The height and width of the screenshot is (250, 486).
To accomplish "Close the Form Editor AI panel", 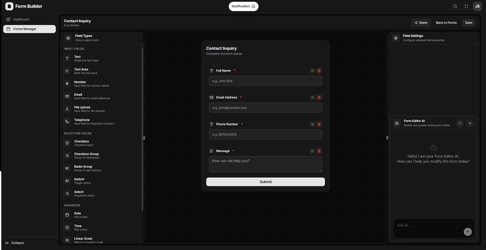I will [470, 123].
